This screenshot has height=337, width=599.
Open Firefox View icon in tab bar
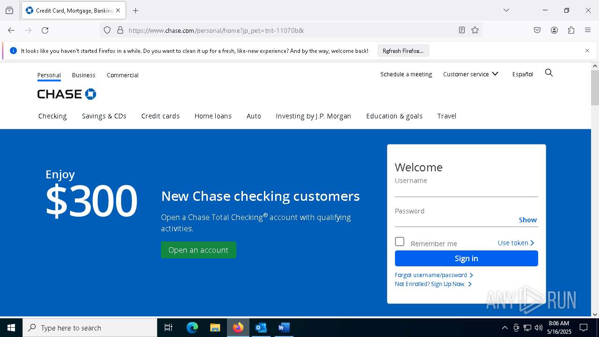pyautogui.click(x=9, y=10)
